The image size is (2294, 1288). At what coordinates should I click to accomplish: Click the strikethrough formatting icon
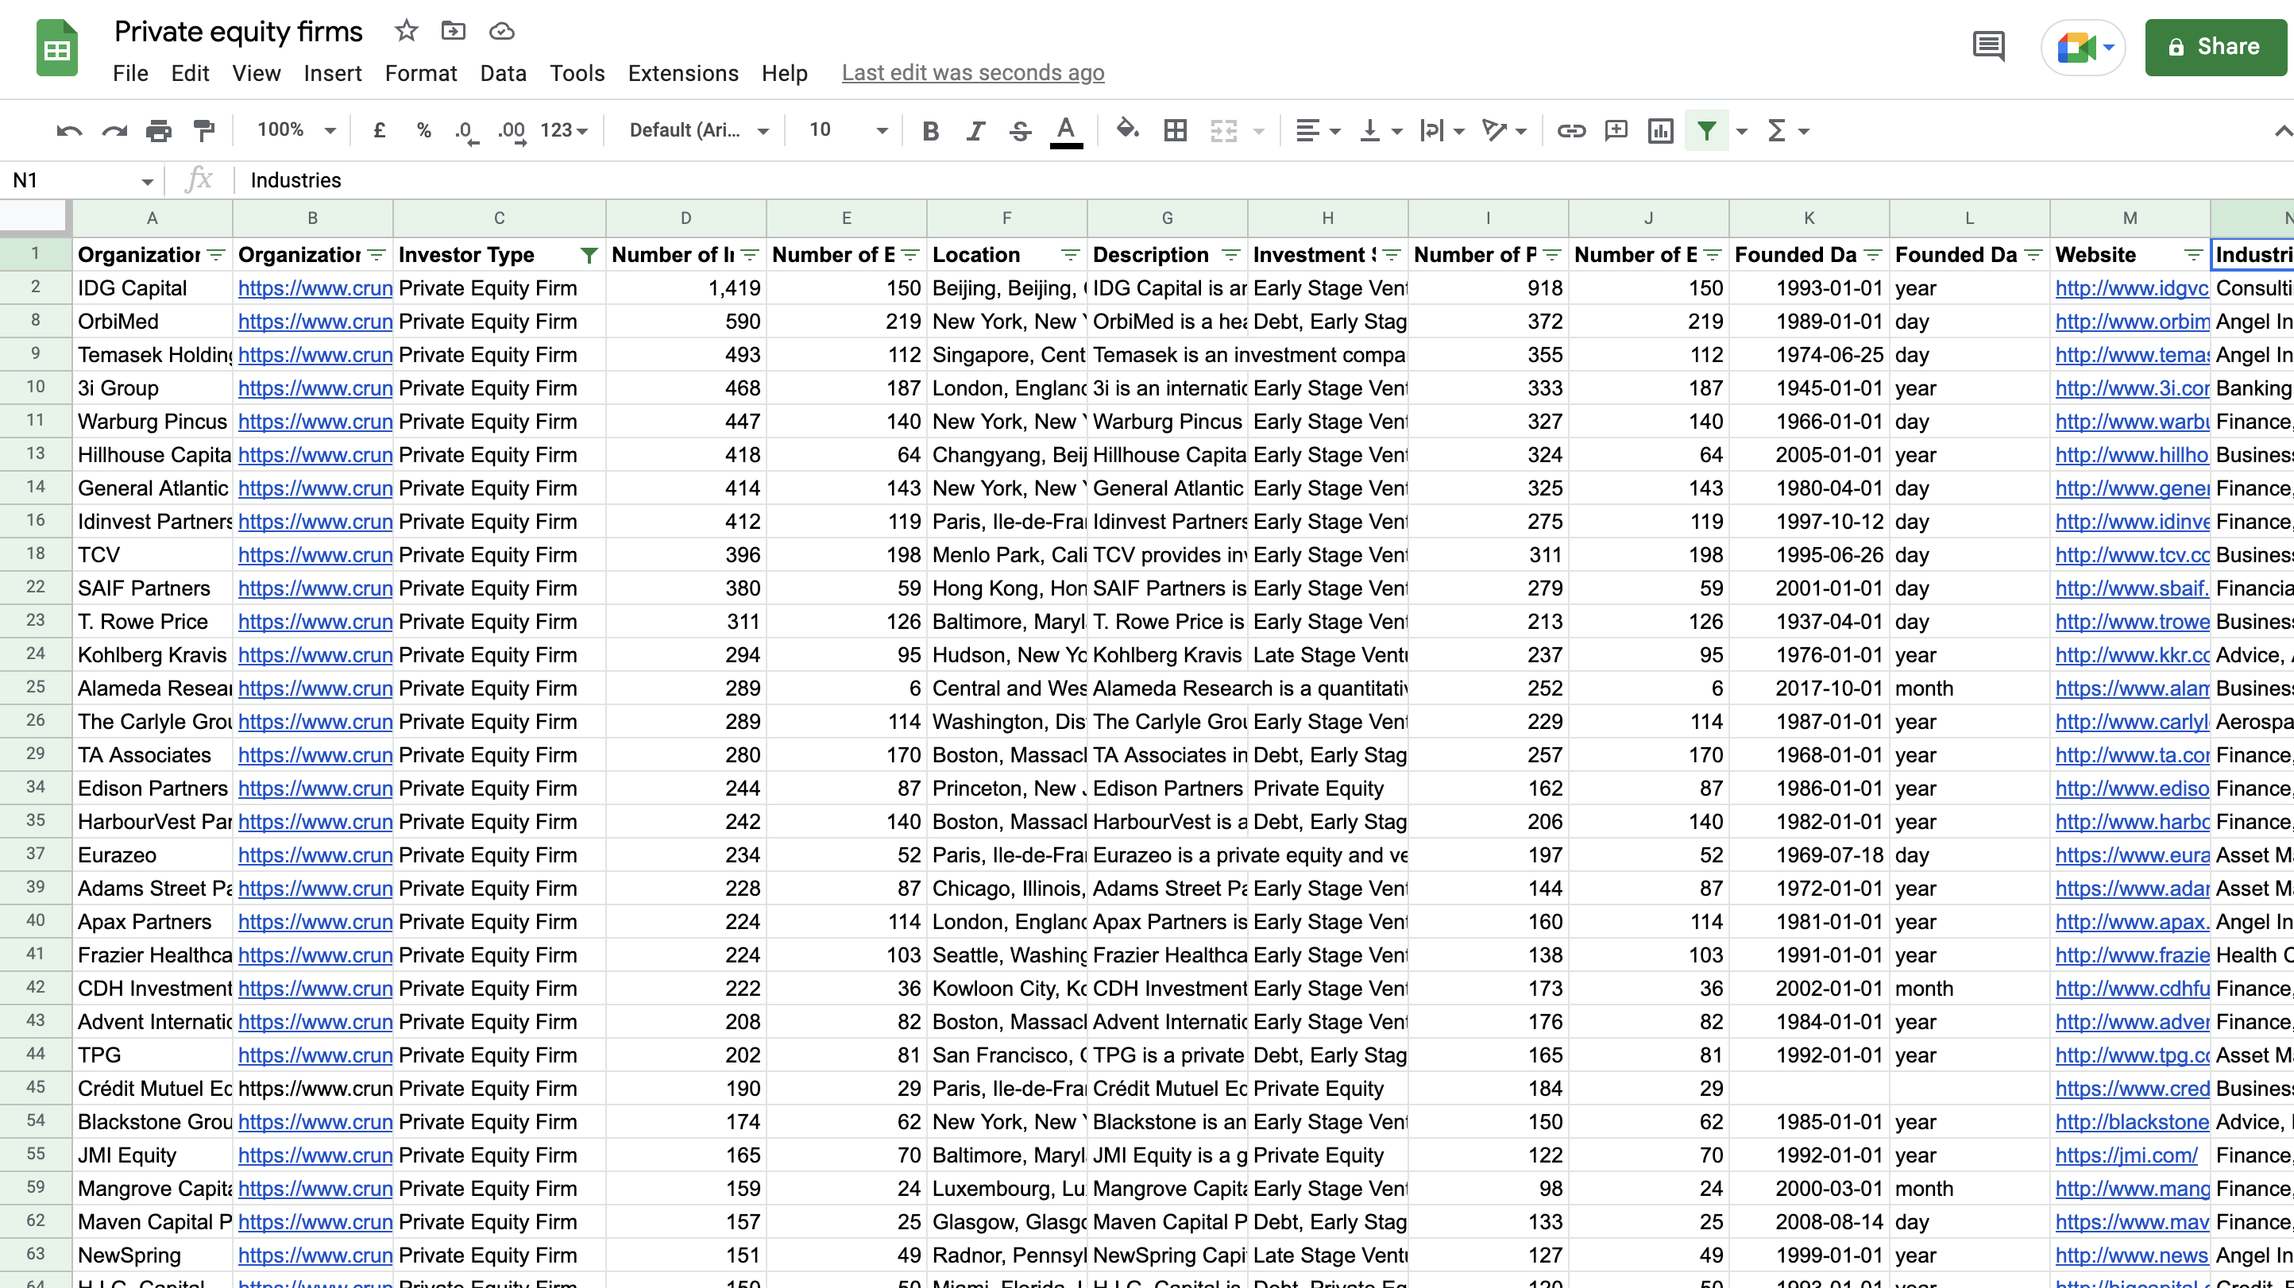point(1020,131)
